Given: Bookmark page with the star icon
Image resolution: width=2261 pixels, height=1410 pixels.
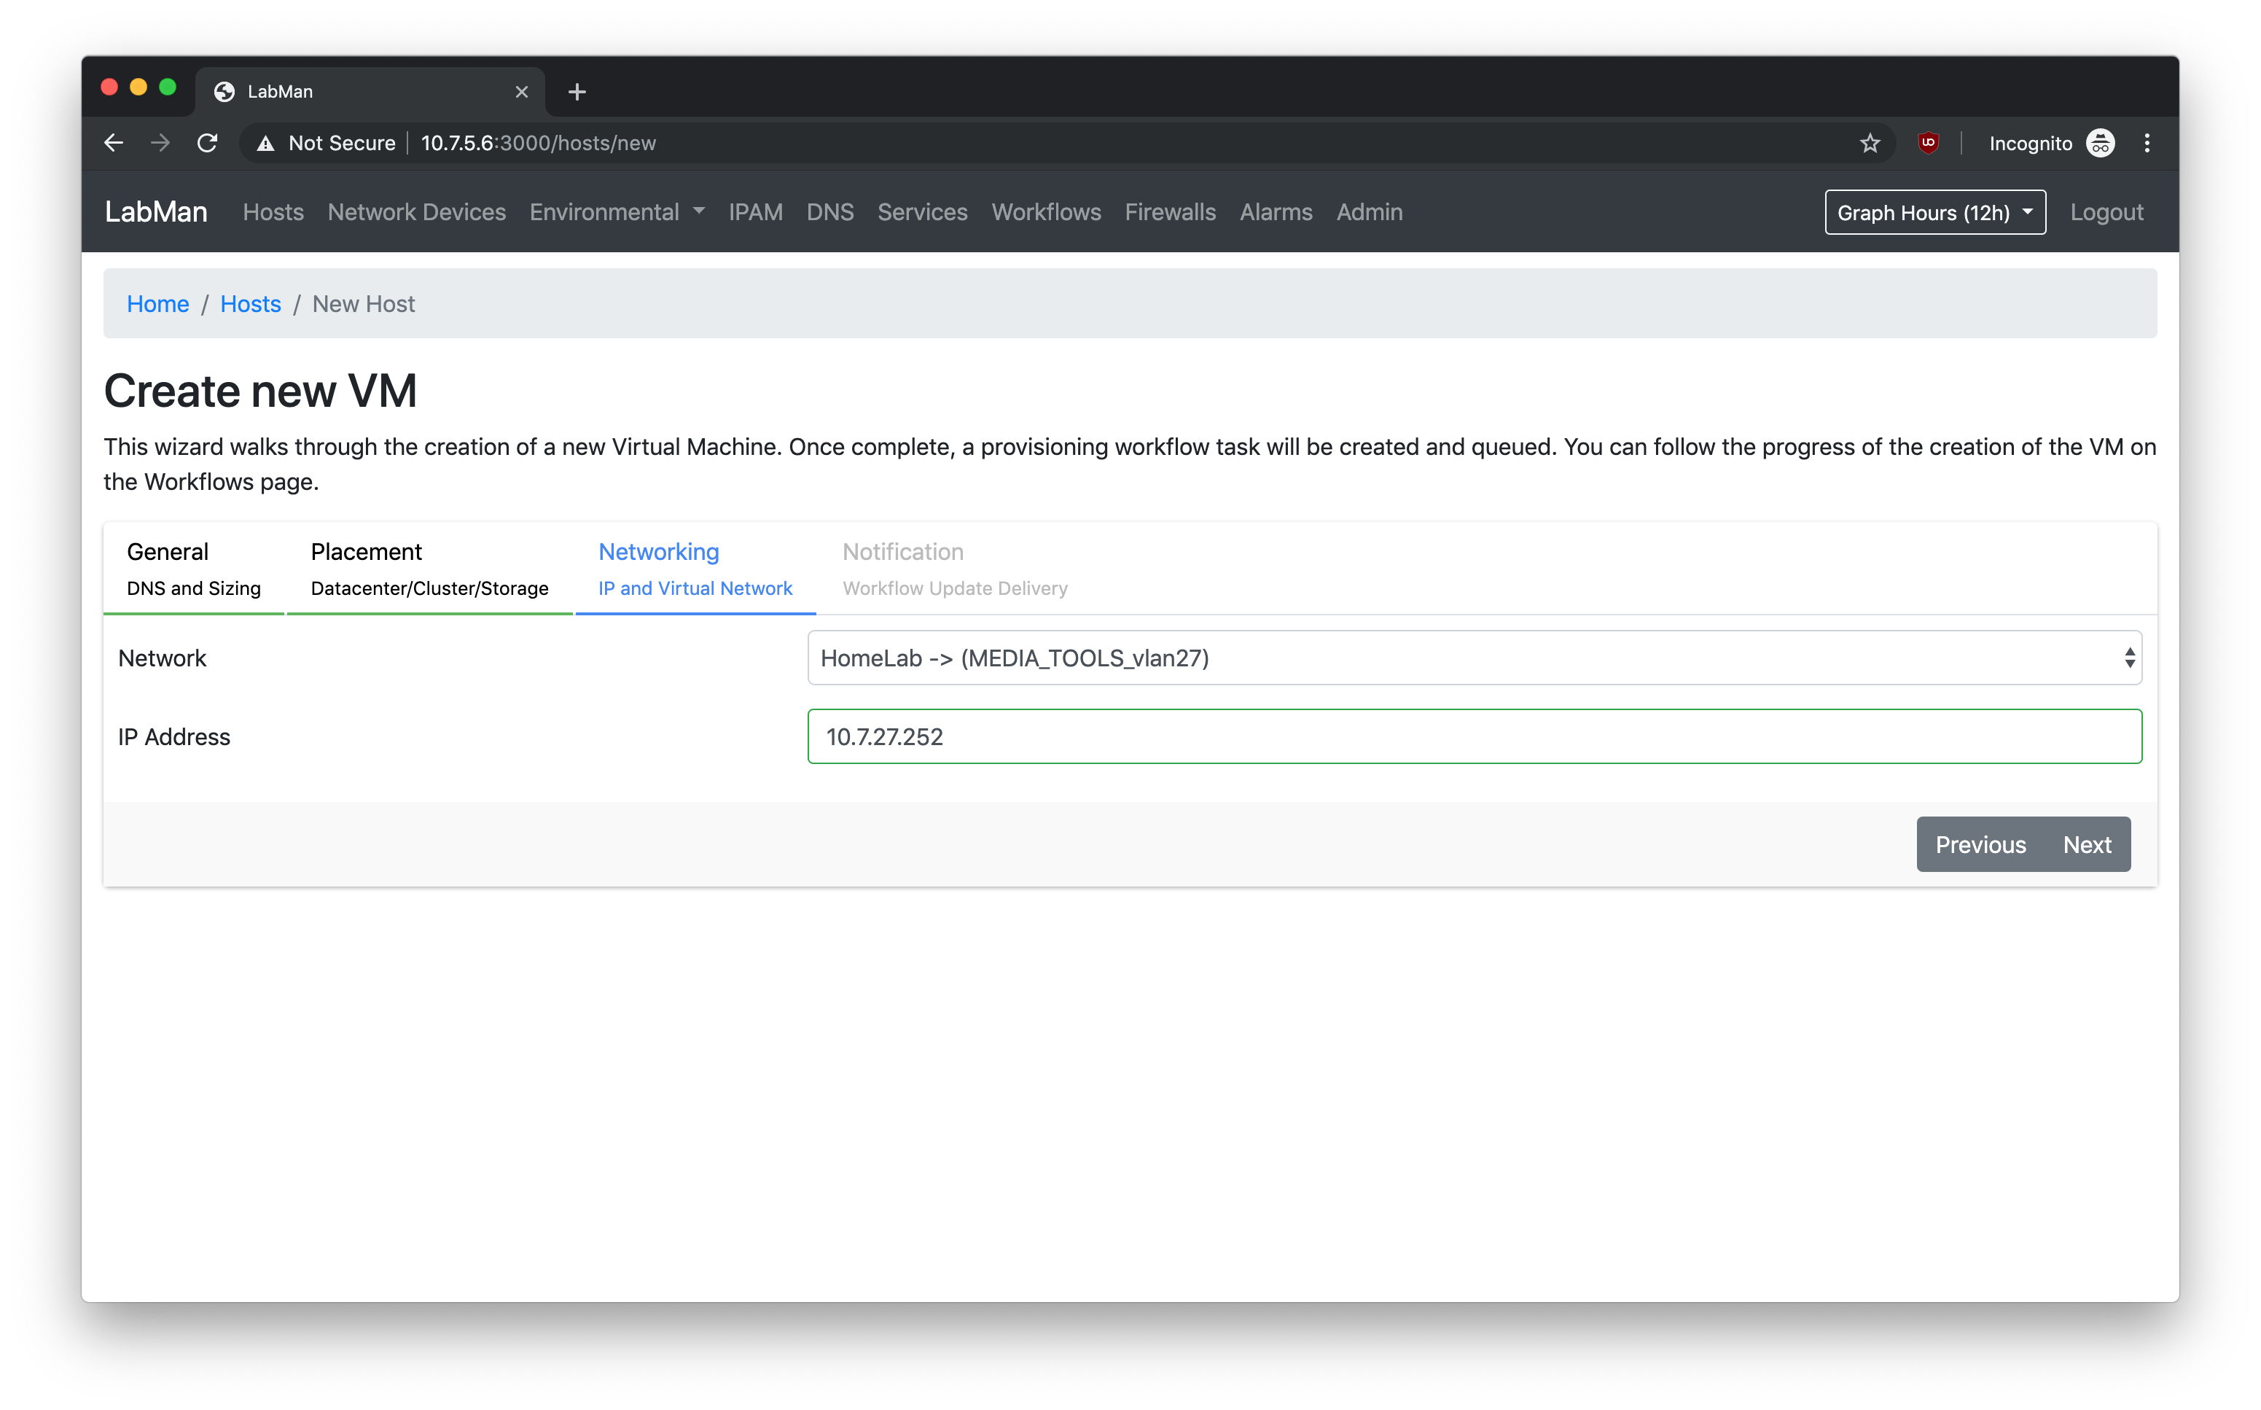Looking at the screenshot, I should coord(1870,143).
